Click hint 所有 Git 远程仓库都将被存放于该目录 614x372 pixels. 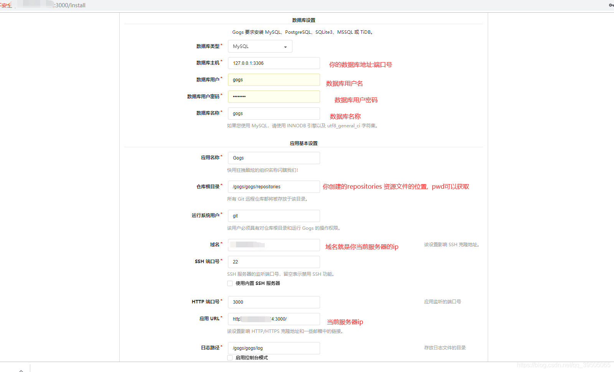coord(268,199)
